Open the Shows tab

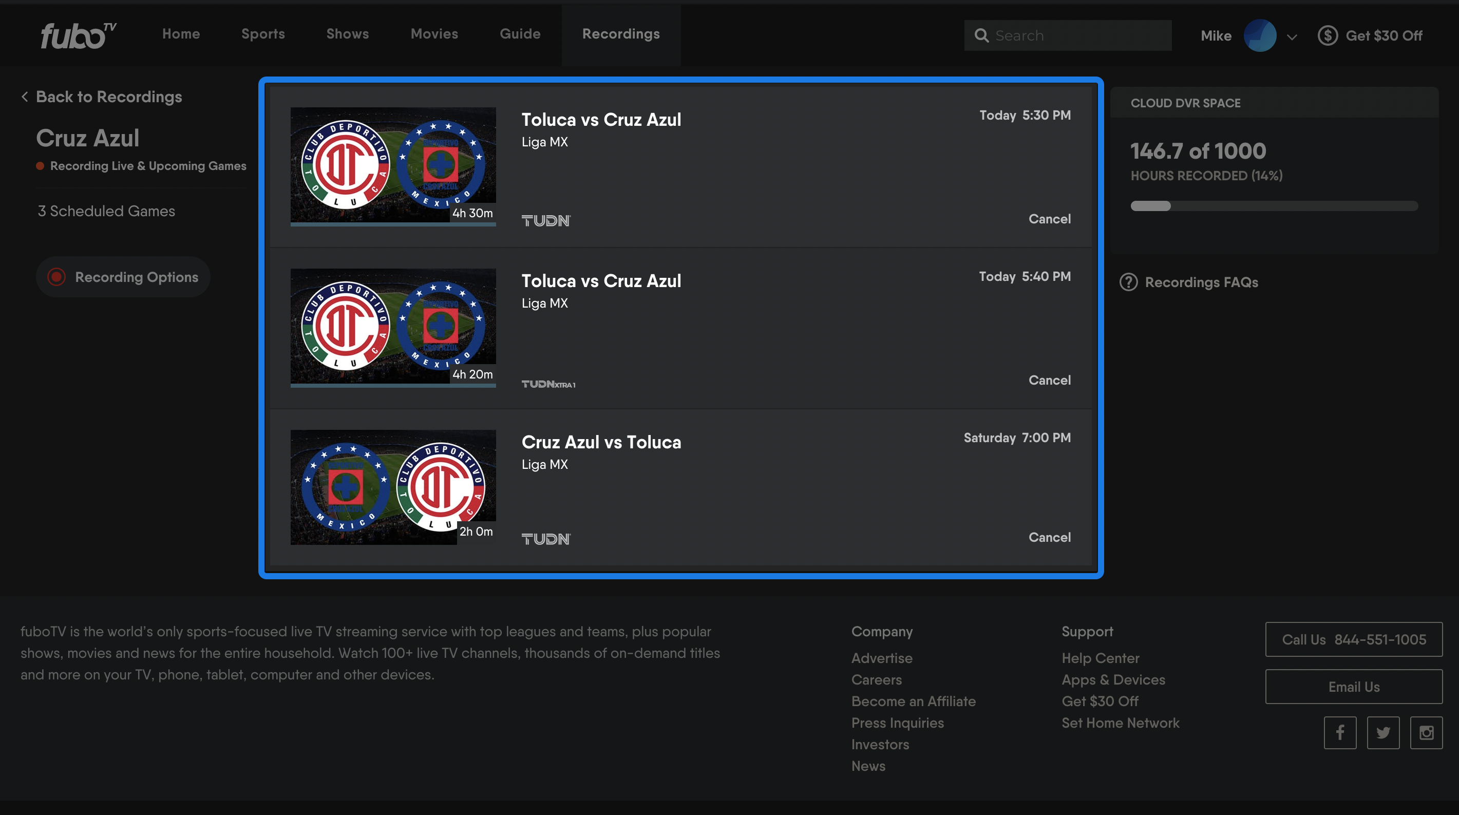[x=348, y=34]
